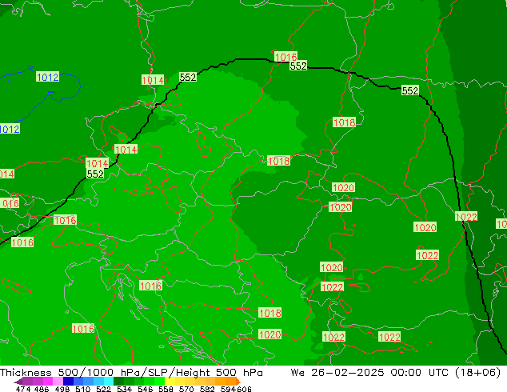Click the 552 label directly below a 1014 label
This screenshot has width=507, height=392.
point(95,174)
